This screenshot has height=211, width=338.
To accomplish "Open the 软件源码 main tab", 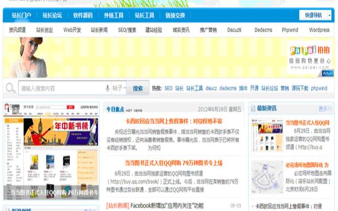I will pos(83,15).
